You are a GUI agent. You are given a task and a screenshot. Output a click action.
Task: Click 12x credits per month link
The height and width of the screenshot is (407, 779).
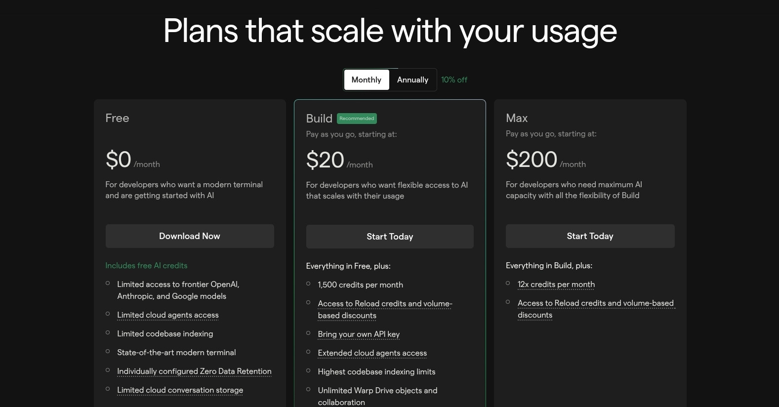tap(556, 285)
